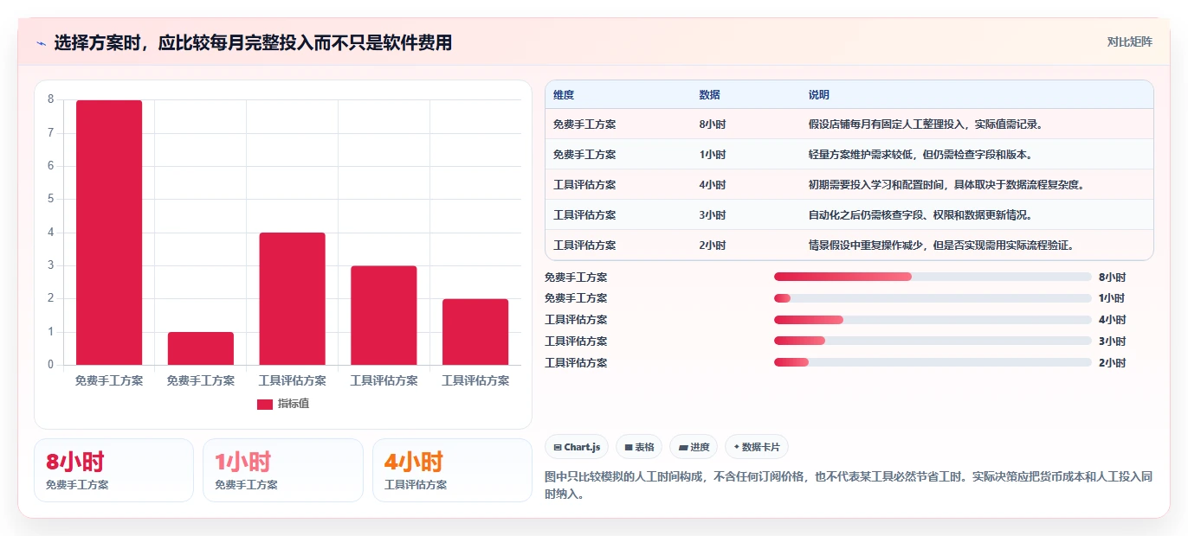Click the 1小时 cell in the table

pyautogui.click(x=713, y=155)
